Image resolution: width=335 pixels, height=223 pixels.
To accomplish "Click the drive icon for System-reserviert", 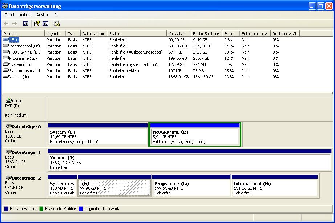I will pos(6,70).
